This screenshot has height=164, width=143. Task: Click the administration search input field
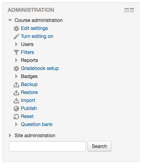point(47,146)
